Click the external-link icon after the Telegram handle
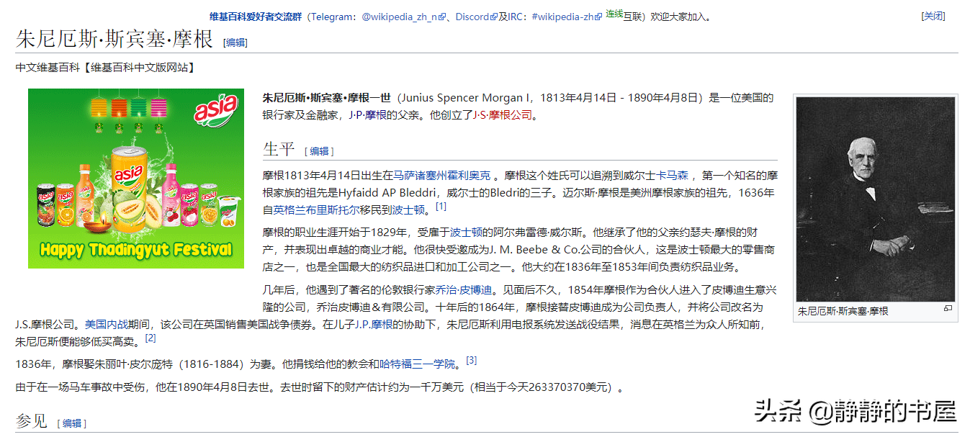The height and width of the screenshot is (437, 970). (442, 17)
